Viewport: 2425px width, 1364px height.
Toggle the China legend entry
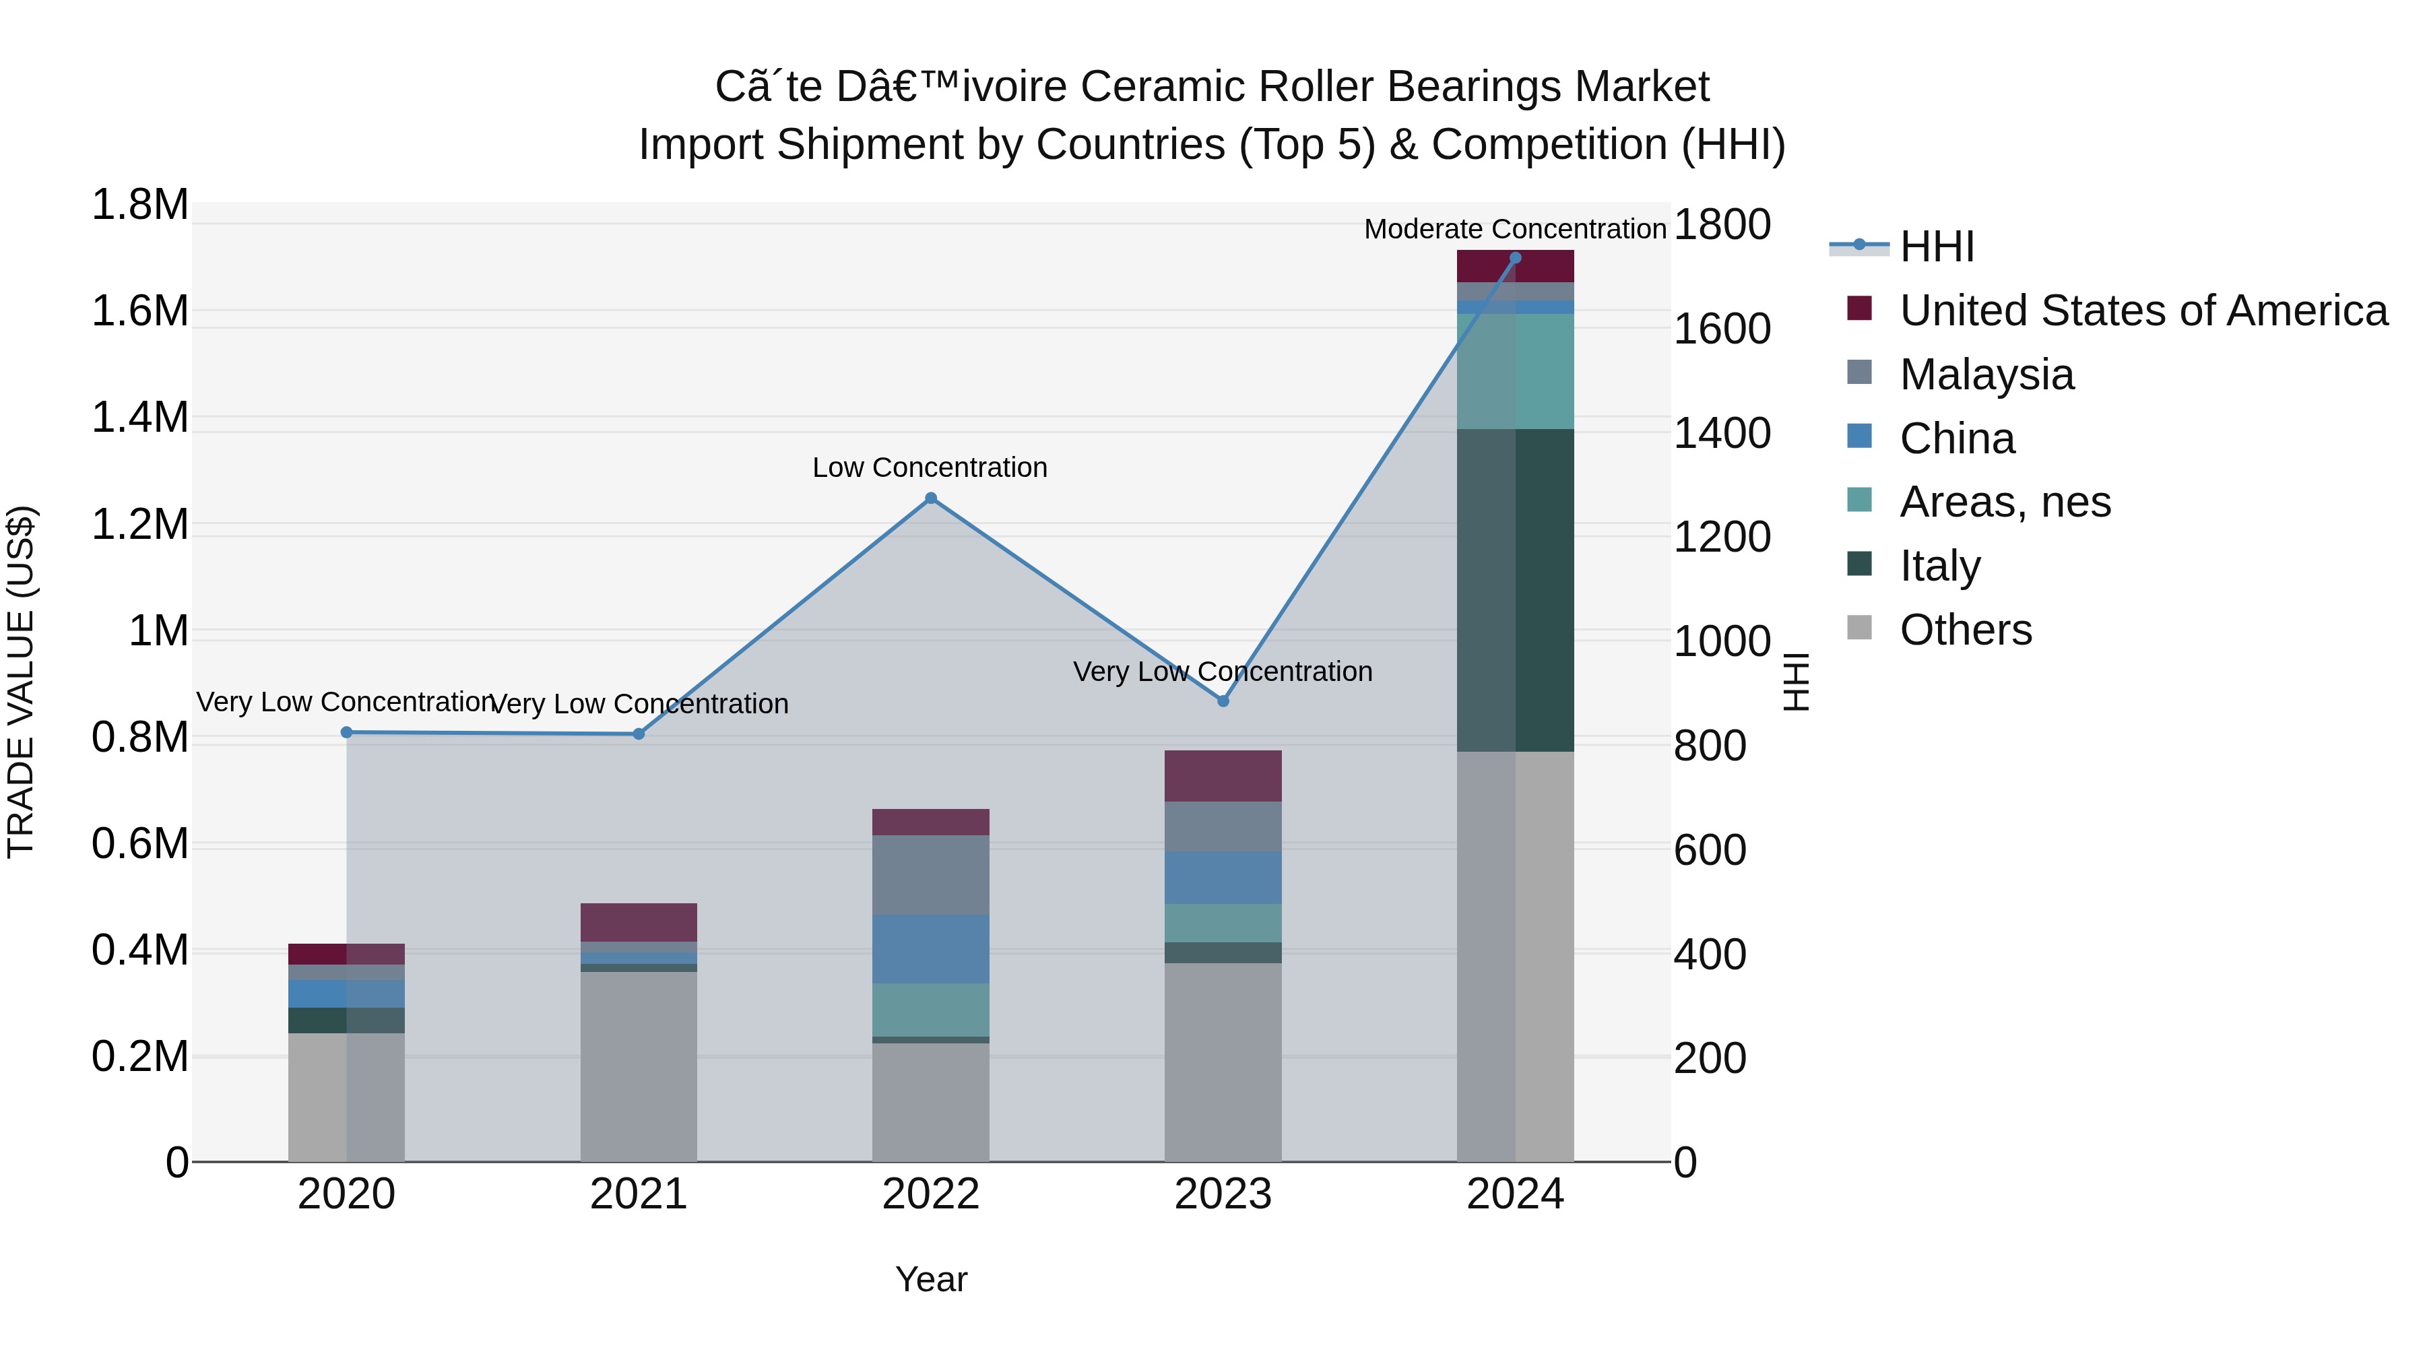point(1932,439)
